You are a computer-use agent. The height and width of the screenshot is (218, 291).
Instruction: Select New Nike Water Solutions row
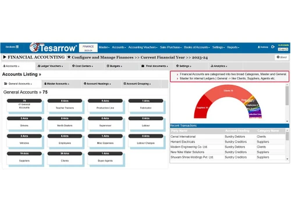tap(228, 152)
